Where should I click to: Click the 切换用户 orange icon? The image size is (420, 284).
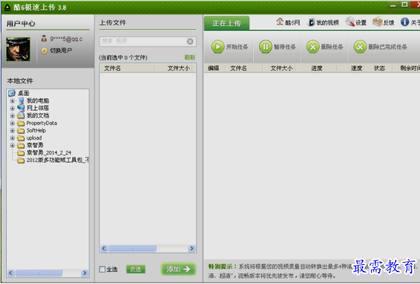pyautogui.click(x=44, y=51)
